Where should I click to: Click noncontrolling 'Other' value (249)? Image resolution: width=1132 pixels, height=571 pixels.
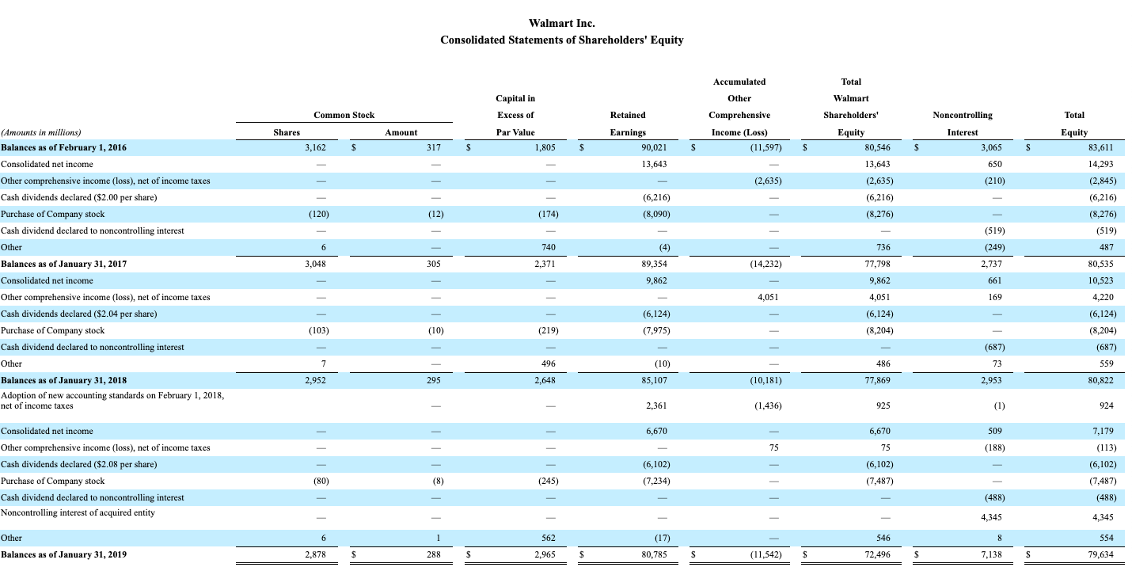click(x=995, y=247)
